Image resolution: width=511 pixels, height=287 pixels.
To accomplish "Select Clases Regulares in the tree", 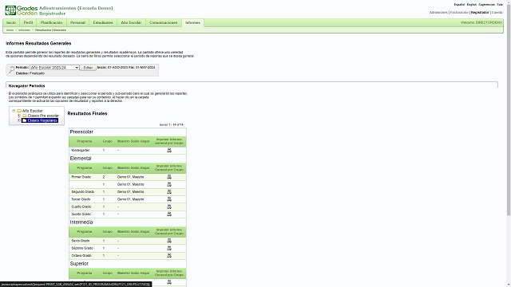I will pos(42,120).
